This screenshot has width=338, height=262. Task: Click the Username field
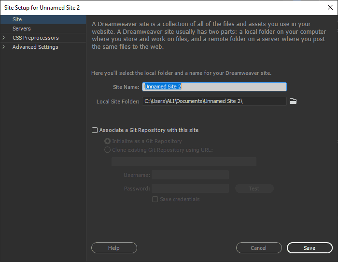coord(190,175)
